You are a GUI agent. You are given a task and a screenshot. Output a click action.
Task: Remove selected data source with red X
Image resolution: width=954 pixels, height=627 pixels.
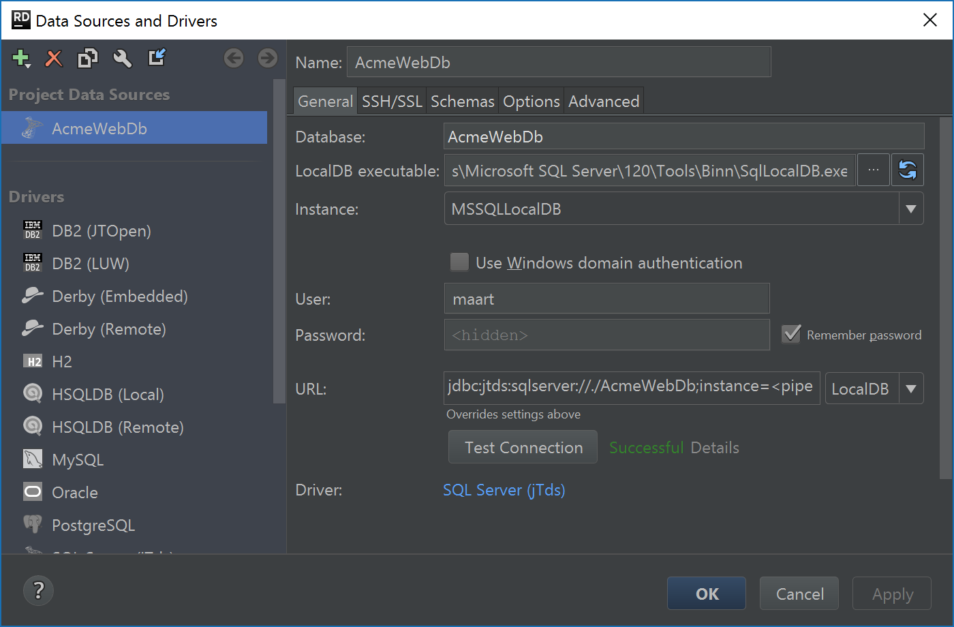pos(54,59)
